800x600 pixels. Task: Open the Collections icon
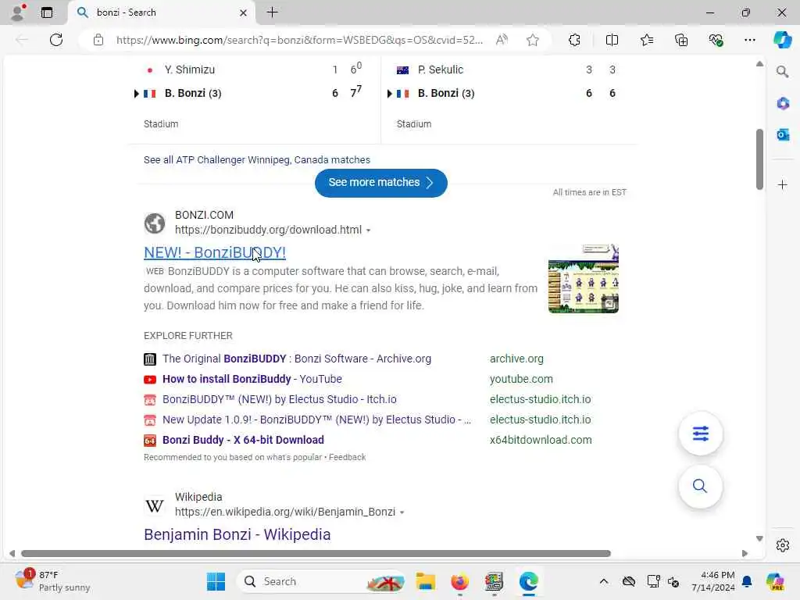coord(681,40)
